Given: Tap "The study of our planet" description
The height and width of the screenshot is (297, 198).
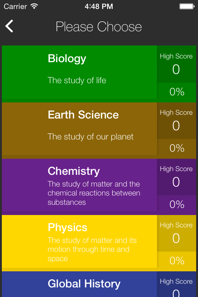Looking at the screenshot, I should 90,137.
